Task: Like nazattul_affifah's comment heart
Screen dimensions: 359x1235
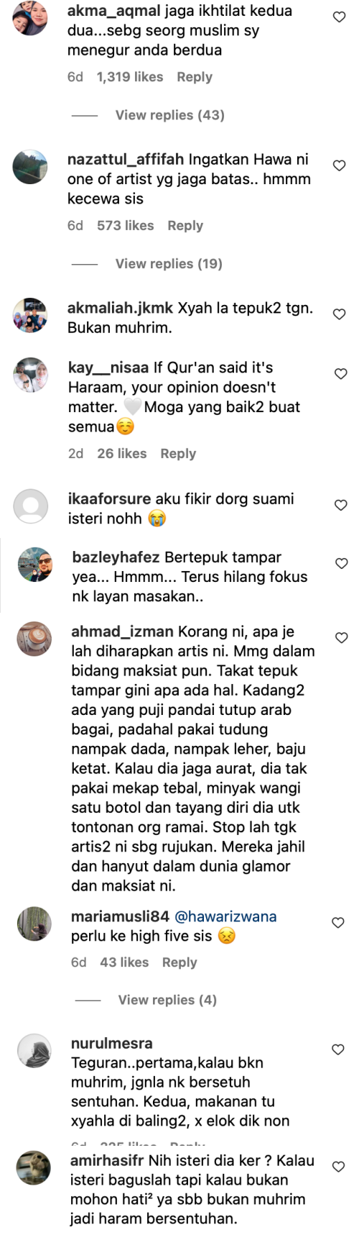Action: point(340,165)
